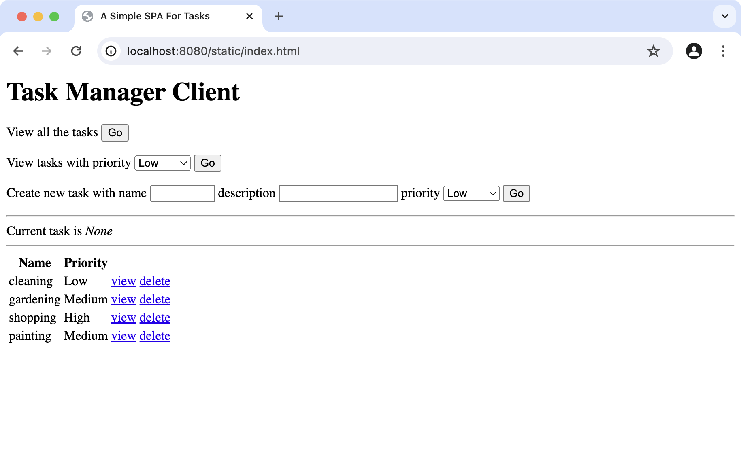741x470 pixels.
Task: Reload the page with refresh icon
Action: (76, 51)
